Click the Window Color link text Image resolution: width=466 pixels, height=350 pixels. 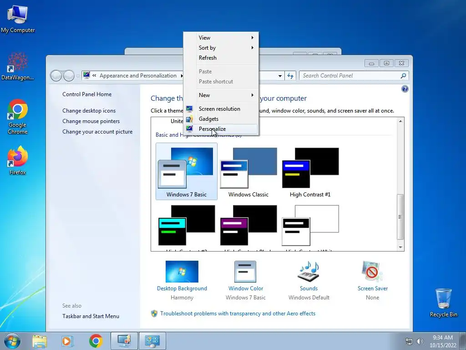click(245, 288)
